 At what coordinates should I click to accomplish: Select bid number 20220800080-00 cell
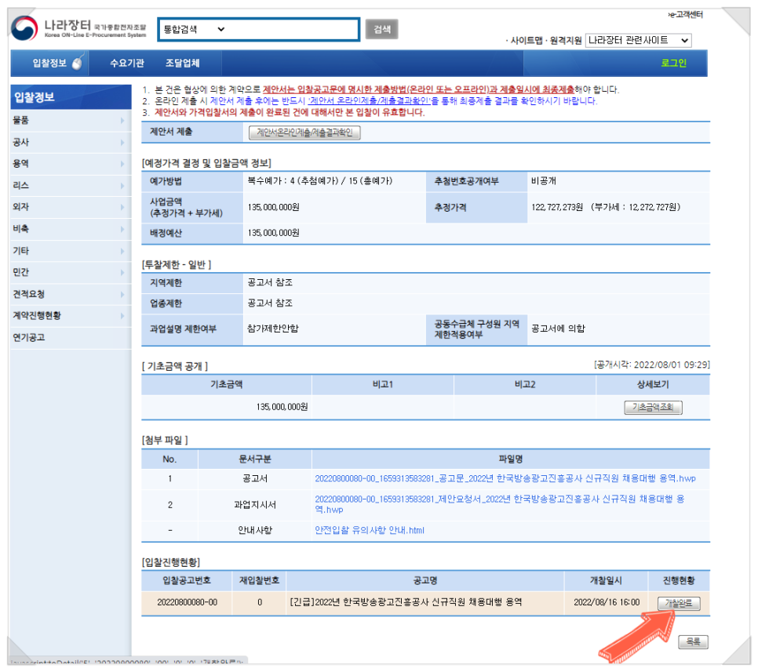tap(187, 602)
